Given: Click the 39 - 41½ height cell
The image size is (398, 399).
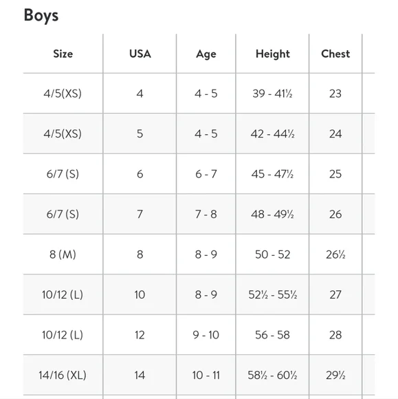Looking at the screenshot, I should [x=272, y=94].
